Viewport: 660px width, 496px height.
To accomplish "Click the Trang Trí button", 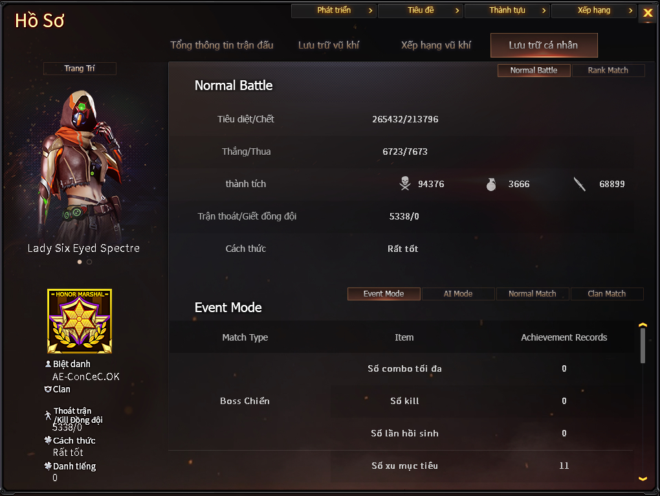I will 80,68.
